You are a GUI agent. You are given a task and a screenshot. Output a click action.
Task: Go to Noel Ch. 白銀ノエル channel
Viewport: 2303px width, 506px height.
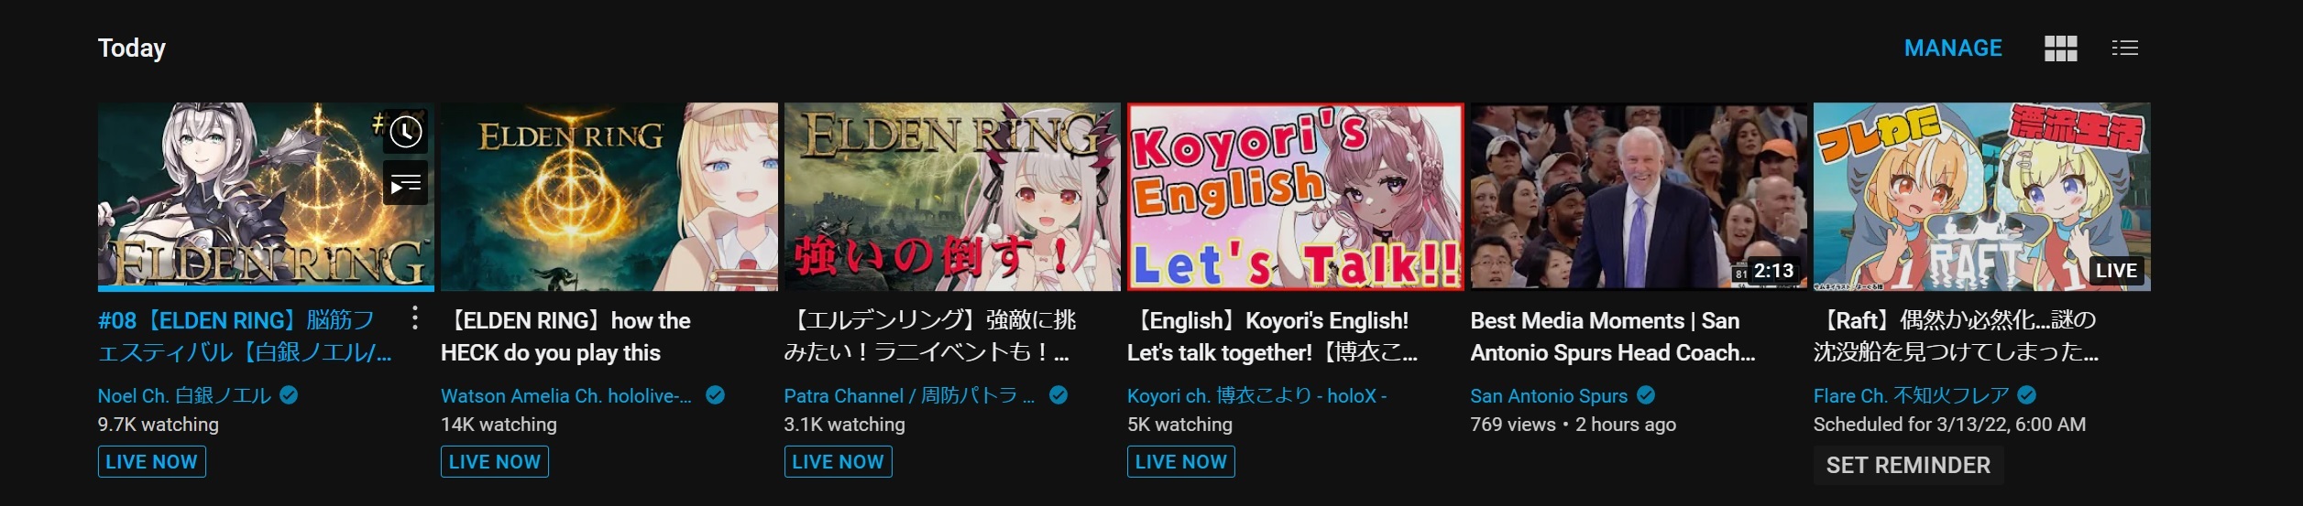point(184,396)
